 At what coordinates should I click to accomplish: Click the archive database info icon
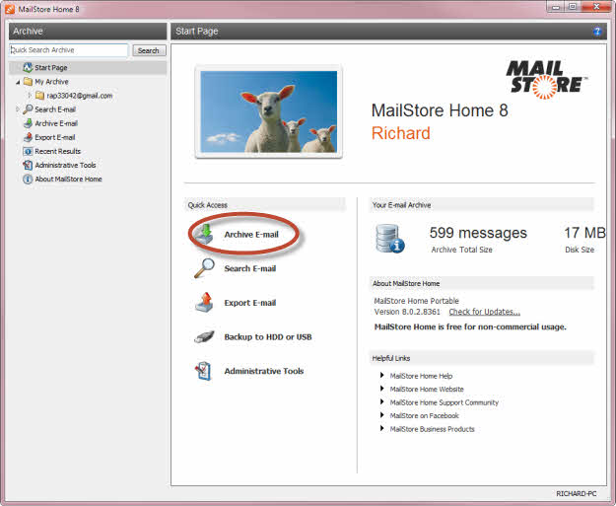pos(389,239)
